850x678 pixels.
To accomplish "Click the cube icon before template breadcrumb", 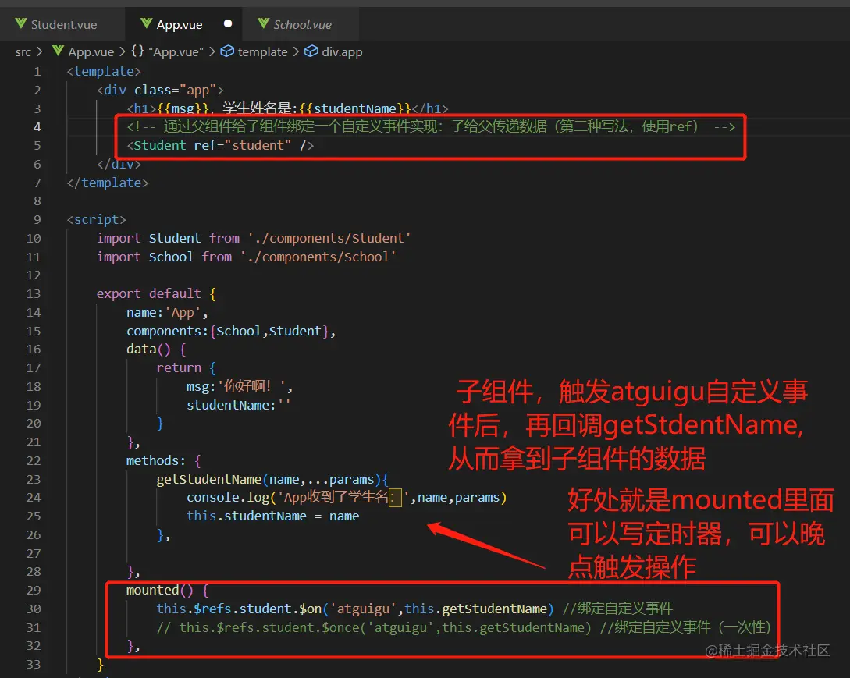I will click(x=227, y=51).
